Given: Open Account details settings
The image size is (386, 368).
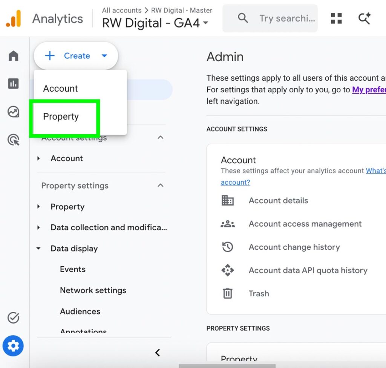Looking at the screenshot, I should point(279,201).
